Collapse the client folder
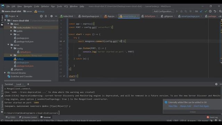Image resolution: width=222 pixels, height=125 pixels. point(8,24)
